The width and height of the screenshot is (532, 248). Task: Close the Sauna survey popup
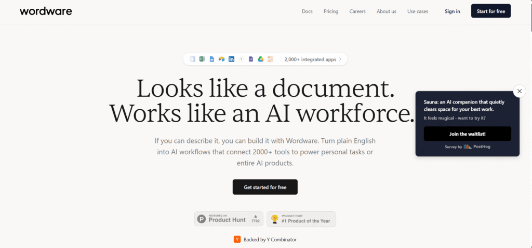[520, 91]
